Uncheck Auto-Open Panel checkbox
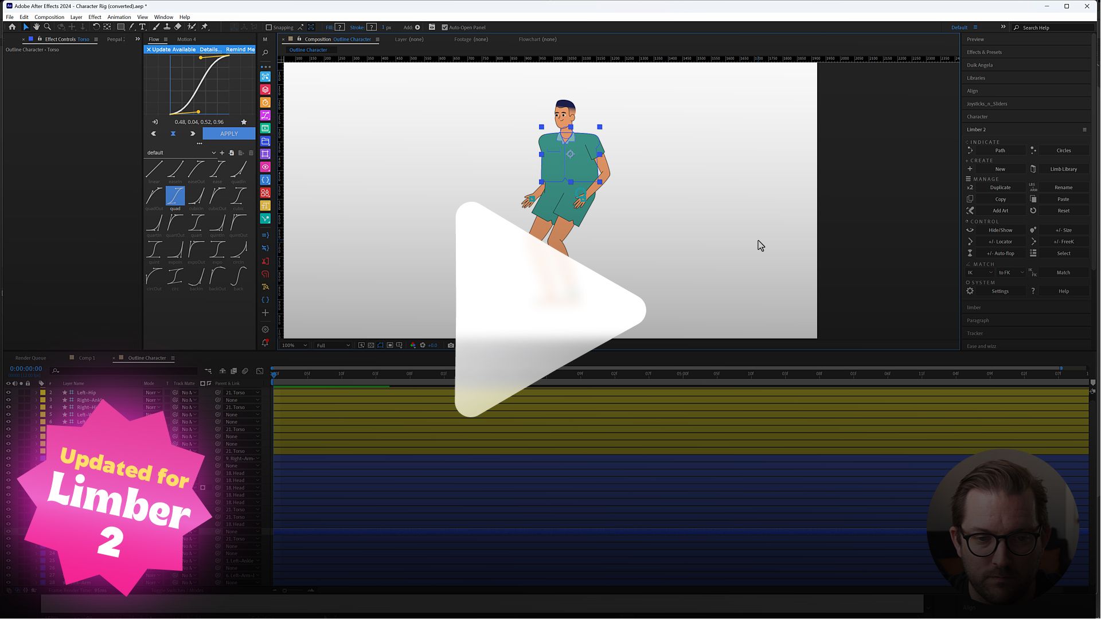This screenshot has height=619, width=1101. point(444,28)
